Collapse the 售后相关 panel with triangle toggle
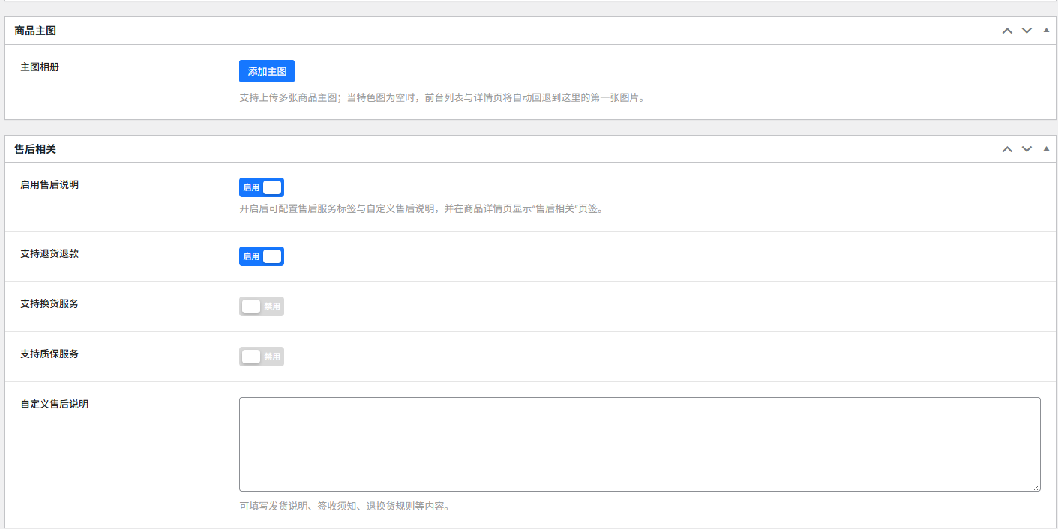The height and width of the screenshot is (529, 1058). 1046,149
